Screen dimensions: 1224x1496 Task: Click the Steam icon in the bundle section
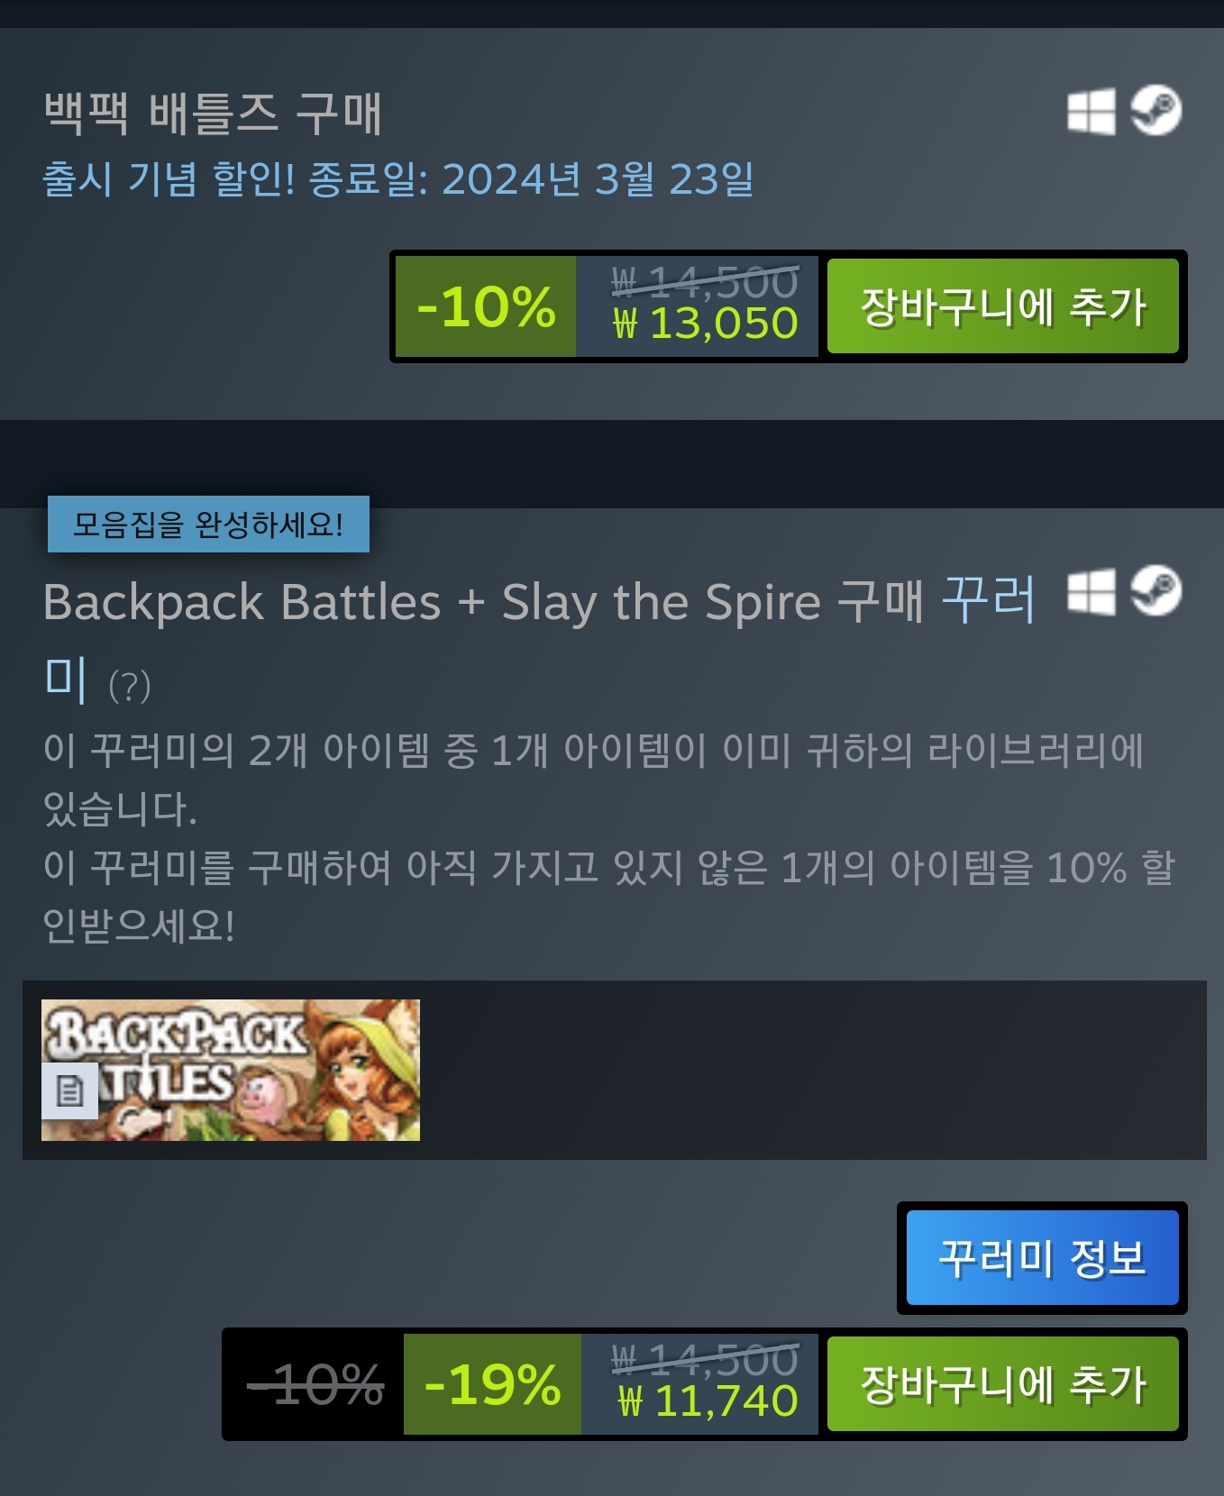(x=1156, y=591)
